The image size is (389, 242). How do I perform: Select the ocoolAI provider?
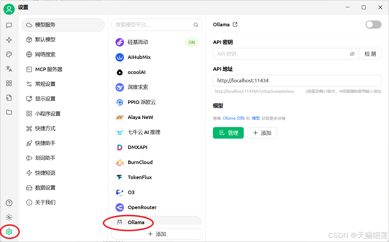point(157,72)
